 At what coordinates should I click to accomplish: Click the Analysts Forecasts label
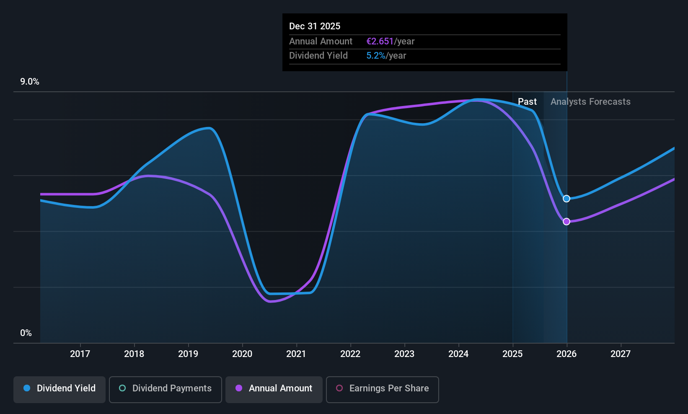[x=590, y=102]
